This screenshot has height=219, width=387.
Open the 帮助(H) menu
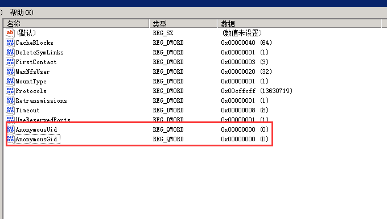click(22, 12)
